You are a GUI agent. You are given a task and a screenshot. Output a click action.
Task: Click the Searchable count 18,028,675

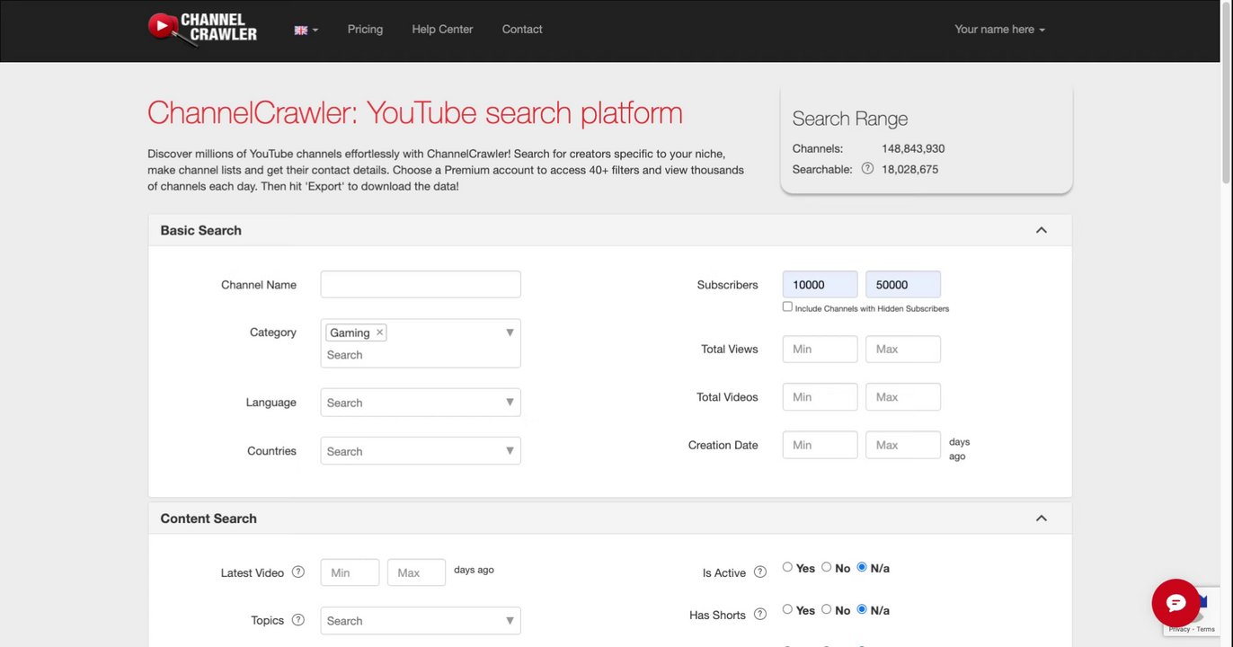tap(909, 169)
